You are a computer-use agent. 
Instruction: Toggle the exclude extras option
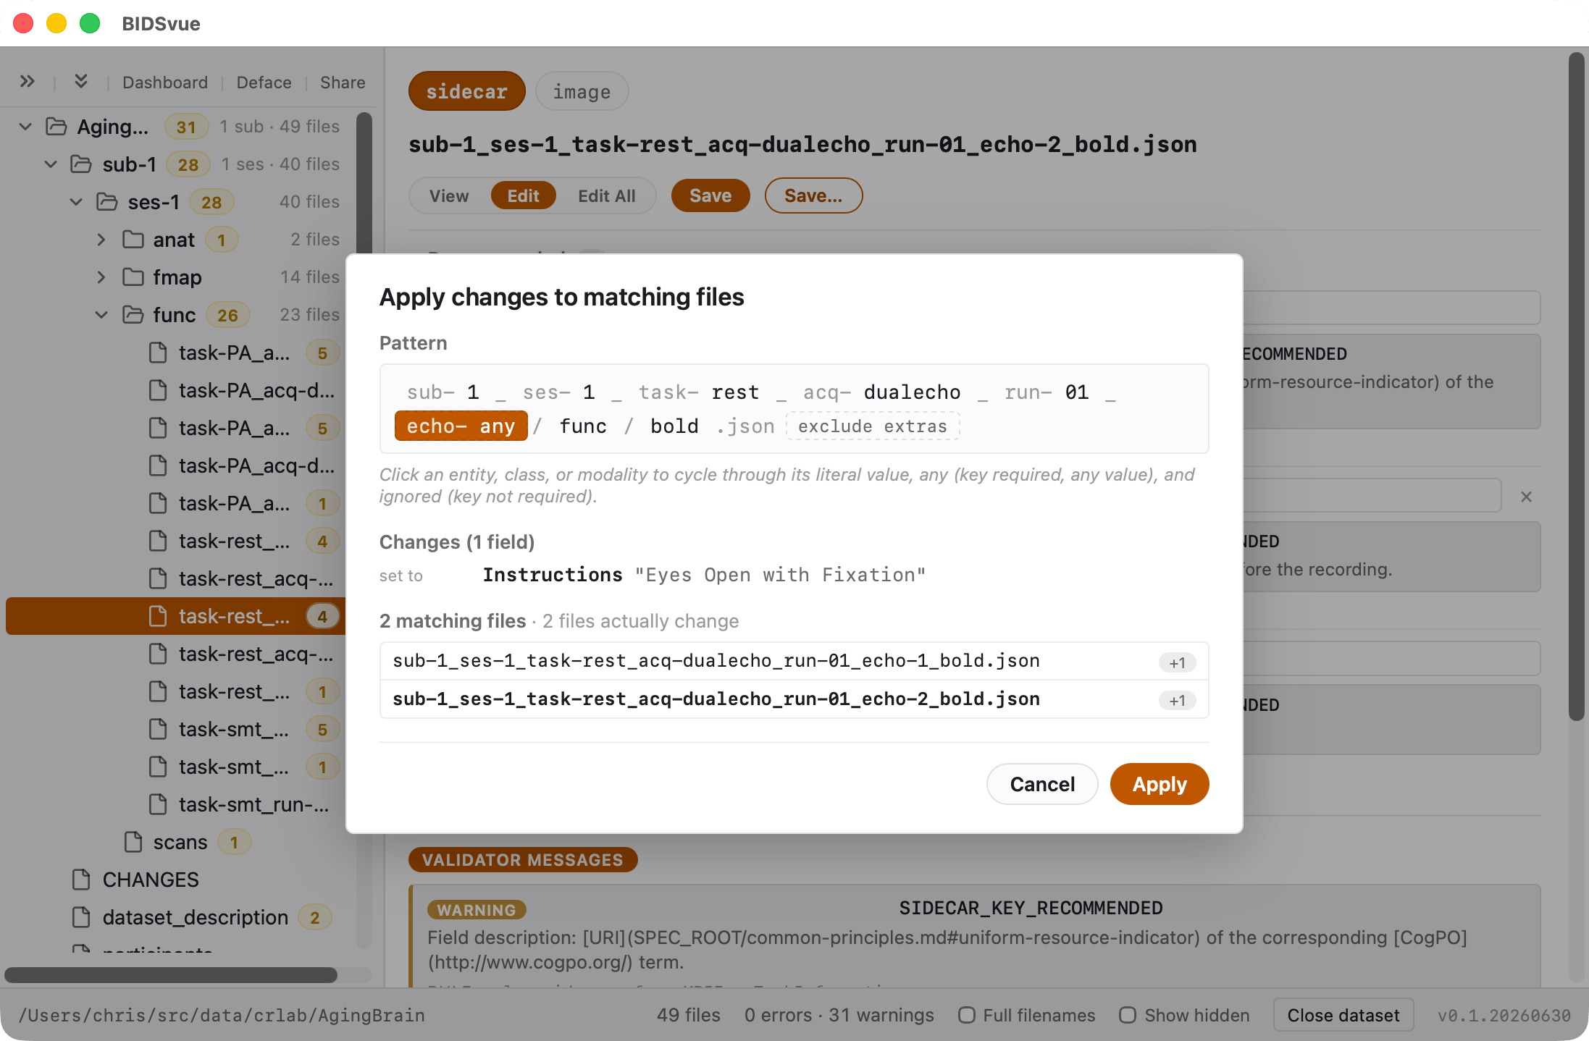click(x=873, y=426)
